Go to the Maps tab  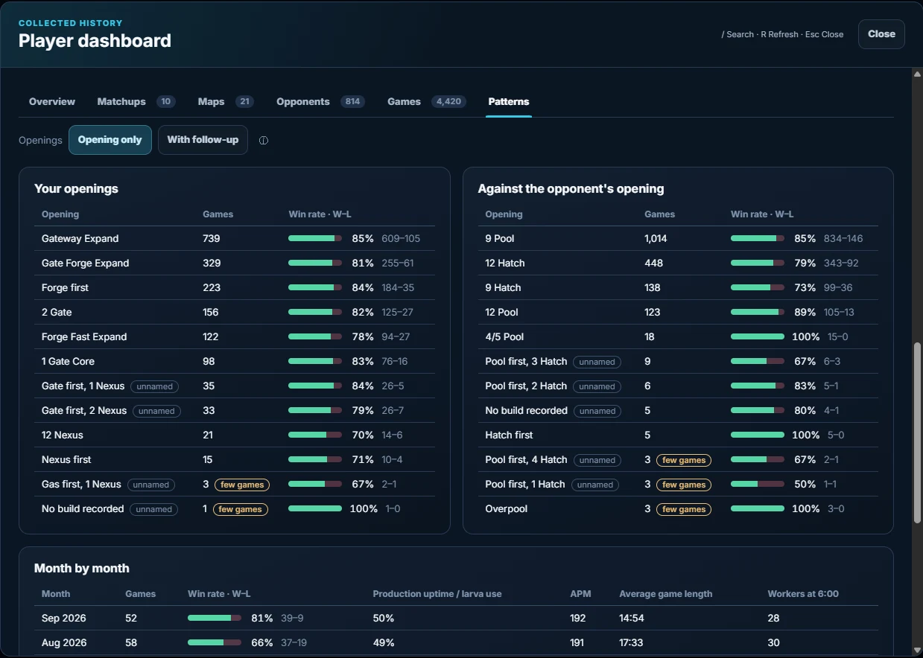tap(226, 101)
